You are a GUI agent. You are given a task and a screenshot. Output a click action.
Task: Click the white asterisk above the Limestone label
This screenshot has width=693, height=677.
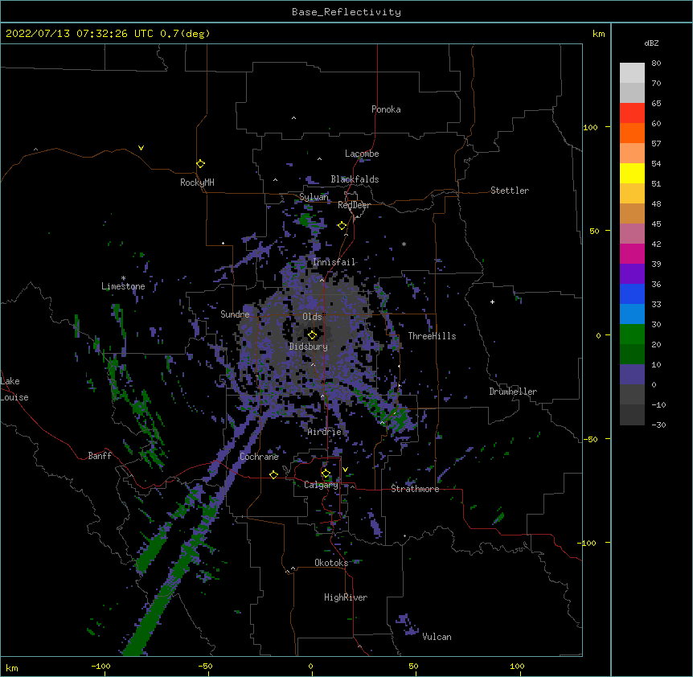click(x=123, y=278)
